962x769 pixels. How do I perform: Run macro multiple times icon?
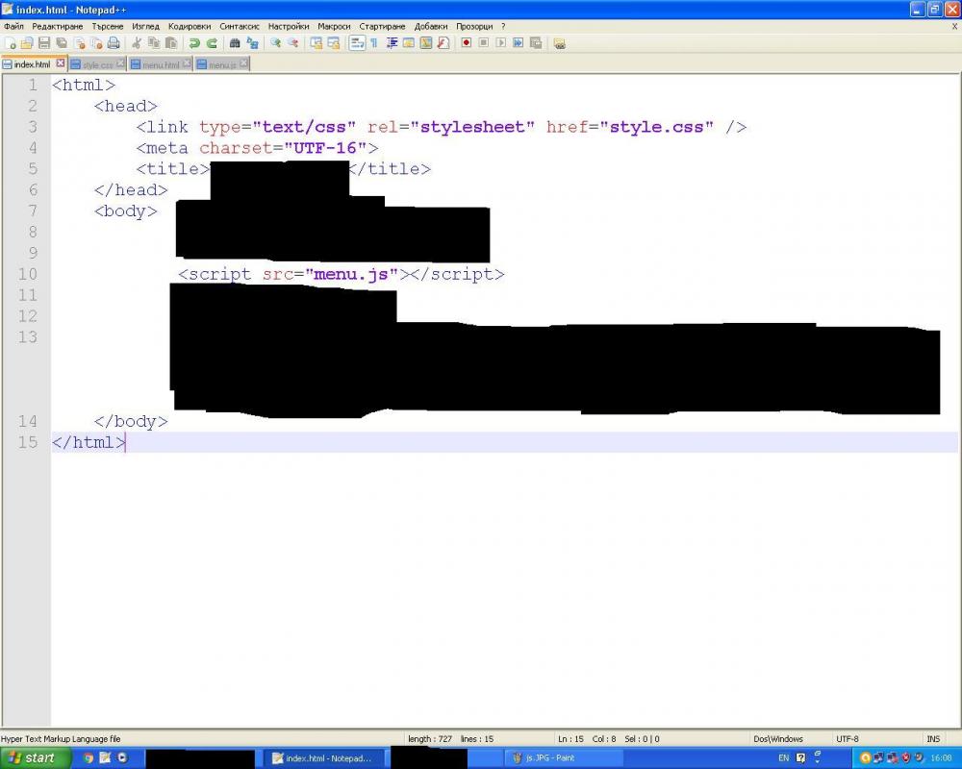click(x=518, y=43)
